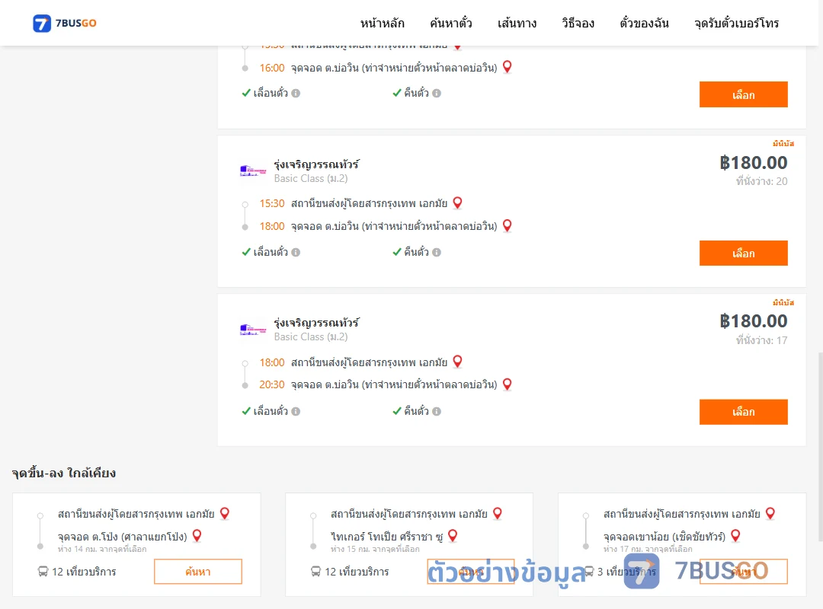This screenshot has width=823, height=609.
Task: Click info icon next to คืนตั๋ว in 18:00 departure trip
Action: coord(437,411)
